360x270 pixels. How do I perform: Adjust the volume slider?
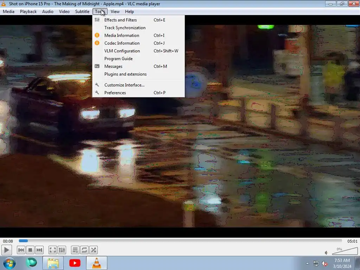pos(345,251)
